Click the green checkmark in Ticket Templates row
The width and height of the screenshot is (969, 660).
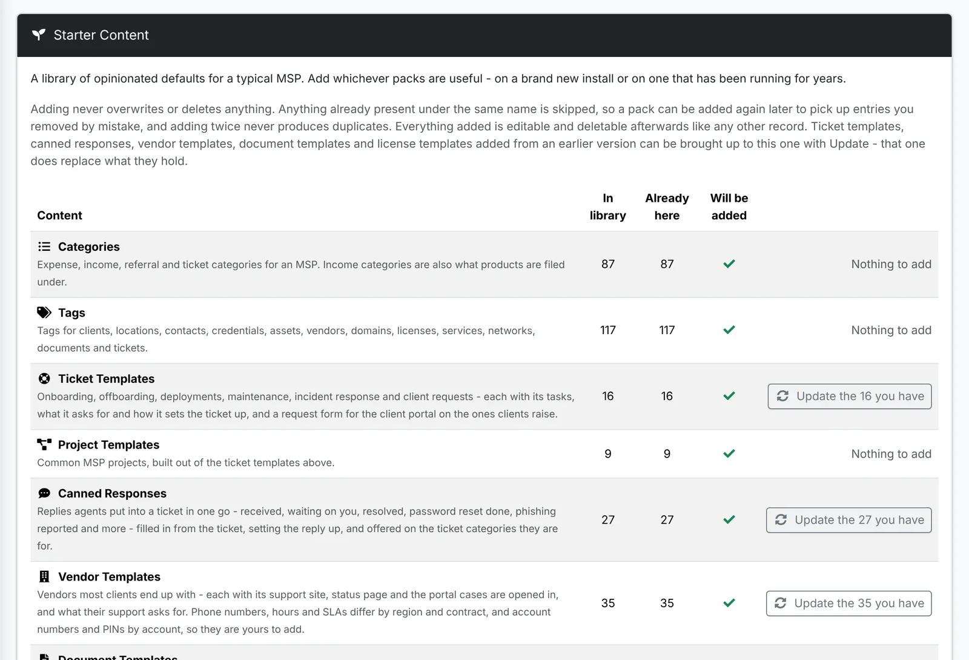tap(729, 396)
